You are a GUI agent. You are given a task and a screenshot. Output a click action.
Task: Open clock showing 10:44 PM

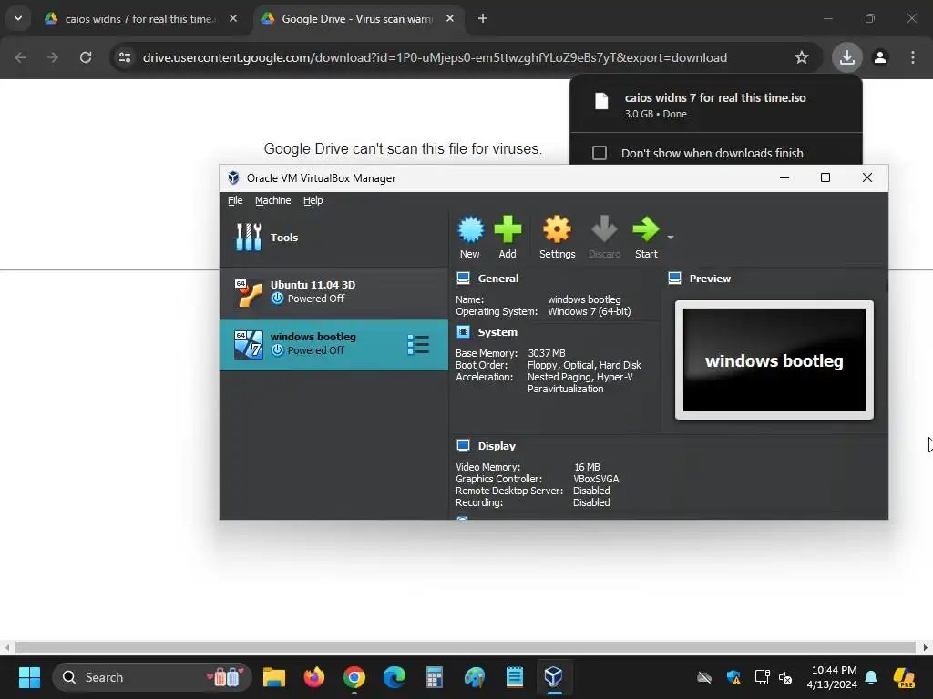tap(832, 677)
